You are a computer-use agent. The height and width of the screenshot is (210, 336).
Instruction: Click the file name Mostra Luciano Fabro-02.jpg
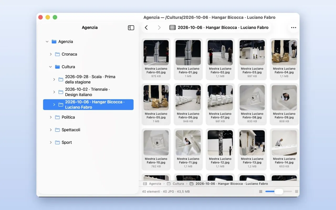pos(220,70)
